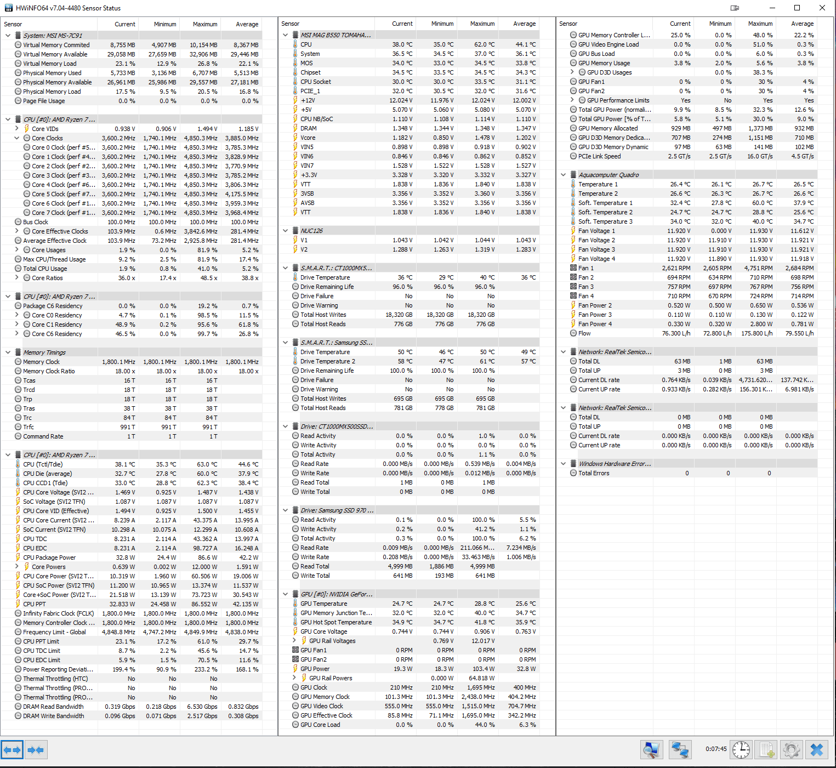
Task: Expand the Core Effective Clocks node
Action: coord(16,231)
